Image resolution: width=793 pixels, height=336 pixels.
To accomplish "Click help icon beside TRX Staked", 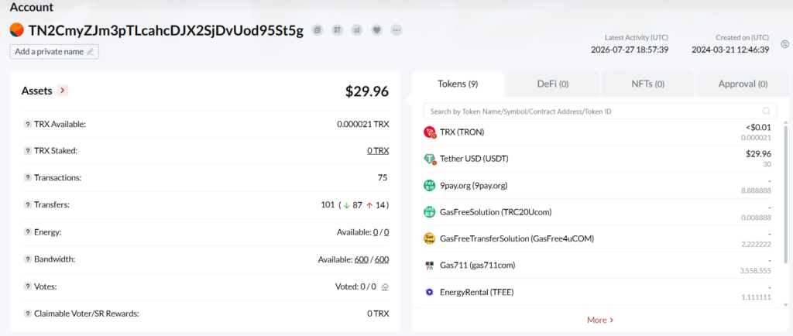I will 27,151.
